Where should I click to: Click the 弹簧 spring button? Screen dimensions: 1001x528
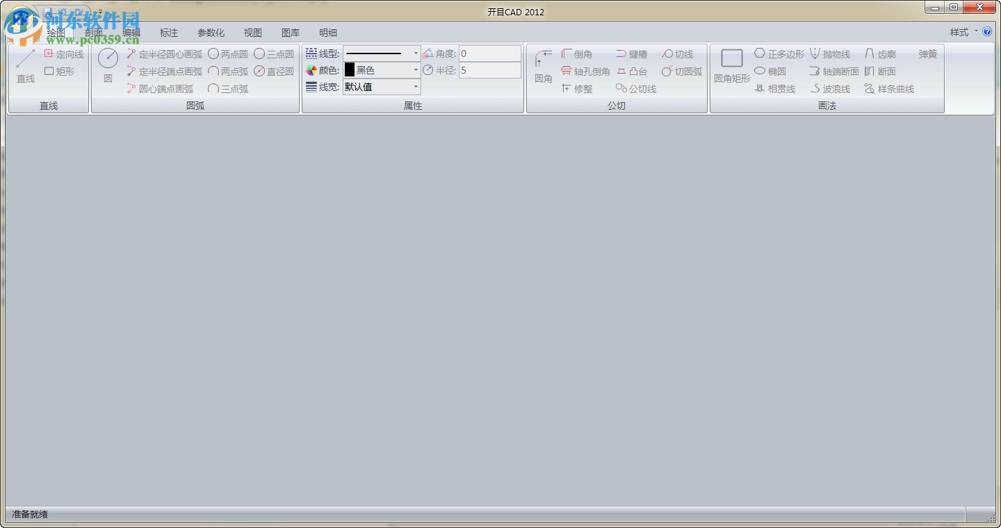click(x=928, y=54)
